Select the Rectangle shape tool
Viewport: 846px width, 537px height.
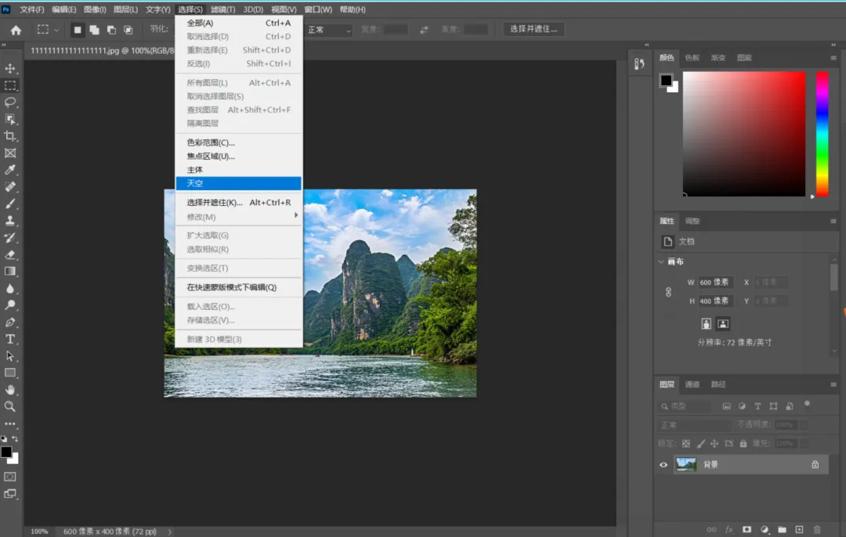(x=10, y=373)
